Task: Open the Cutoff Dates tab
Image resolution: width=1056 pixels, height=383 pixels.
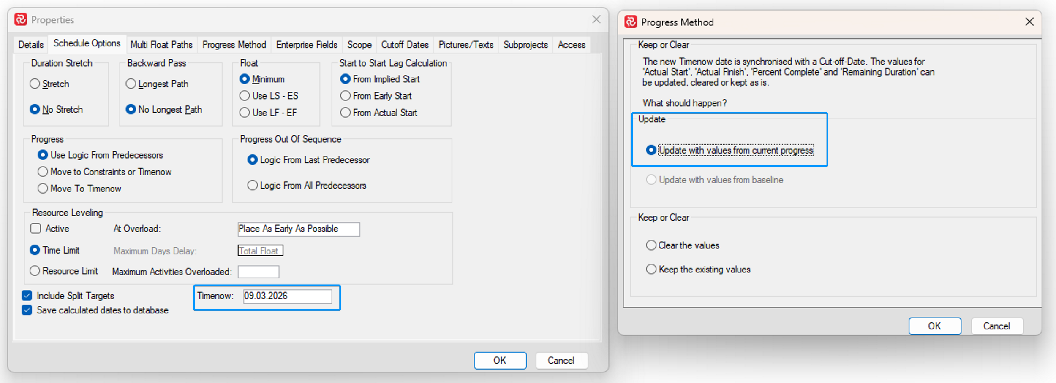Action: point(405,45)
